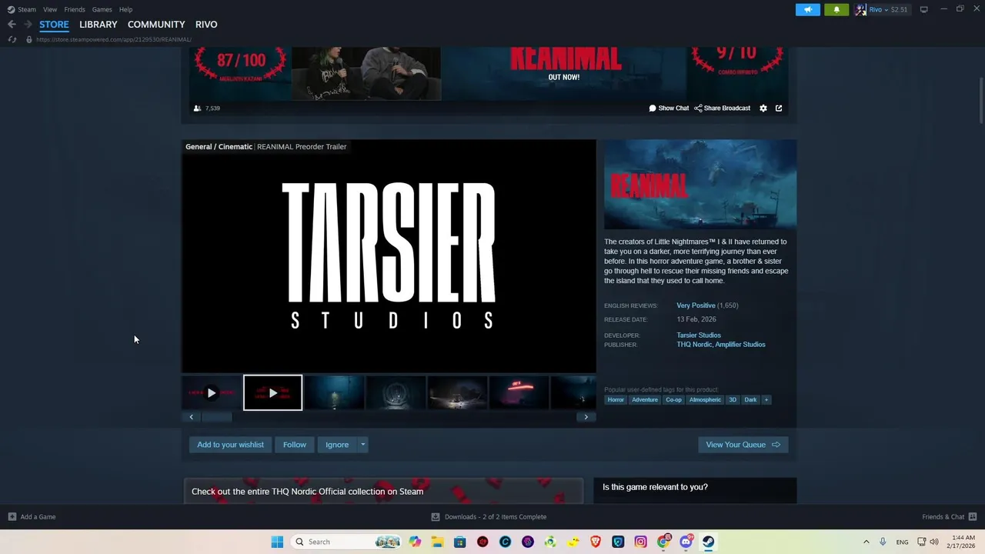This screenshot has width=985, height=554.
Task: Click Add to your wishlist
Action: tap(230, 445)
